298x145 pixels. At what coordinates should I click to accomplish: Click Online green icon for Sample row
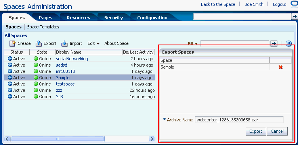tap(36, 78)
